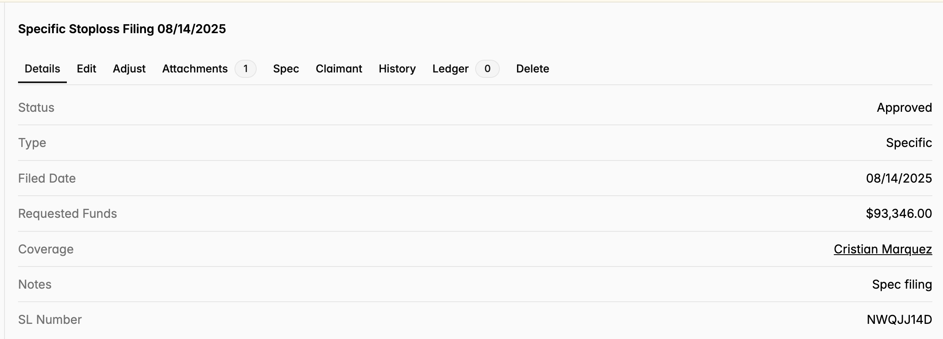Click the Specific type value
This screenshot has width=943, height=339.
pyautogui.click(x=909, y=143)
